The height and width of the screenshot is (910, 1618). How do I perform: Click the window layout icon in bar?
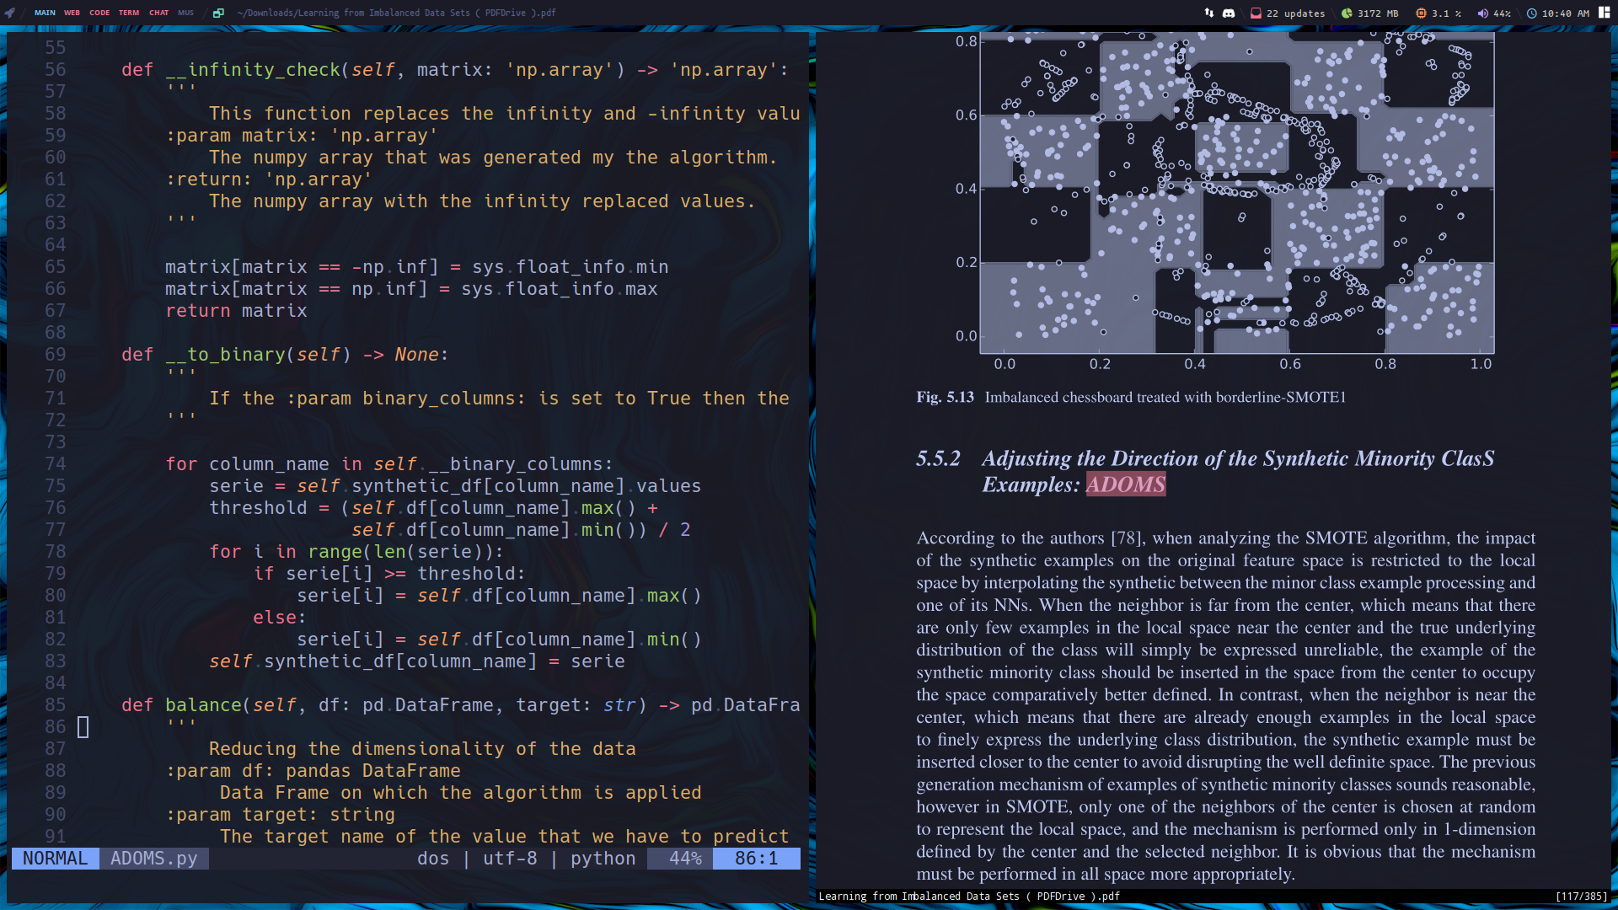[218, 13]
